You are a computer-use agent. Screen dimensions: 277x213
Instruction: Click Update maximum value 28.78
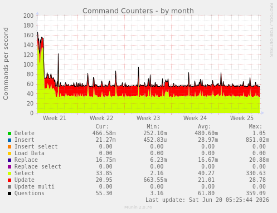click(x=257, y=180)
